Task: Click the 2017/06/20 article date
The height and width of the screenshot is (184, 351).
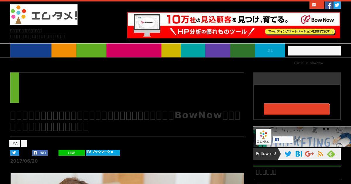Action: pyautogui.click(x=24, y=161)
